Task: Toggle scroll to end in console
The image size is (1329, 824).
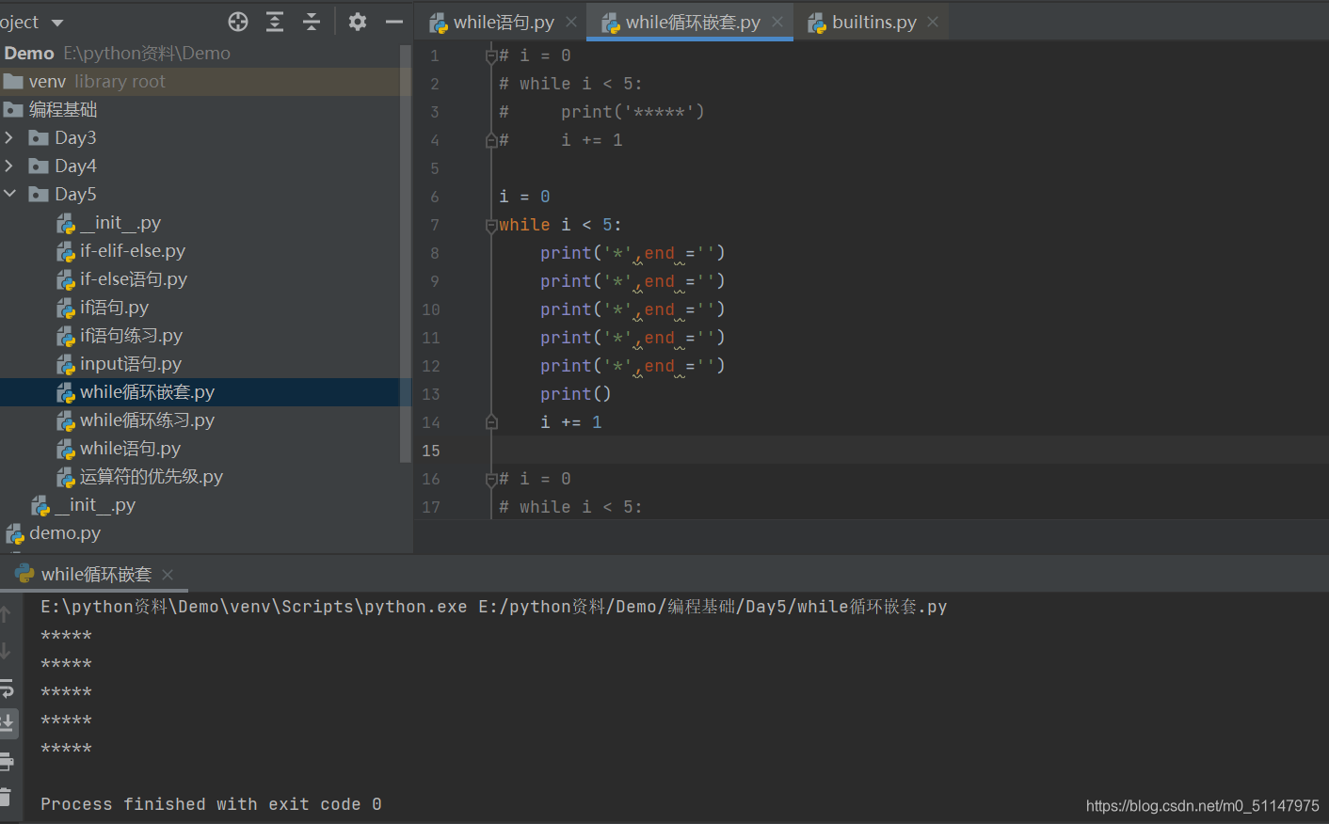Action: point(7,723)
